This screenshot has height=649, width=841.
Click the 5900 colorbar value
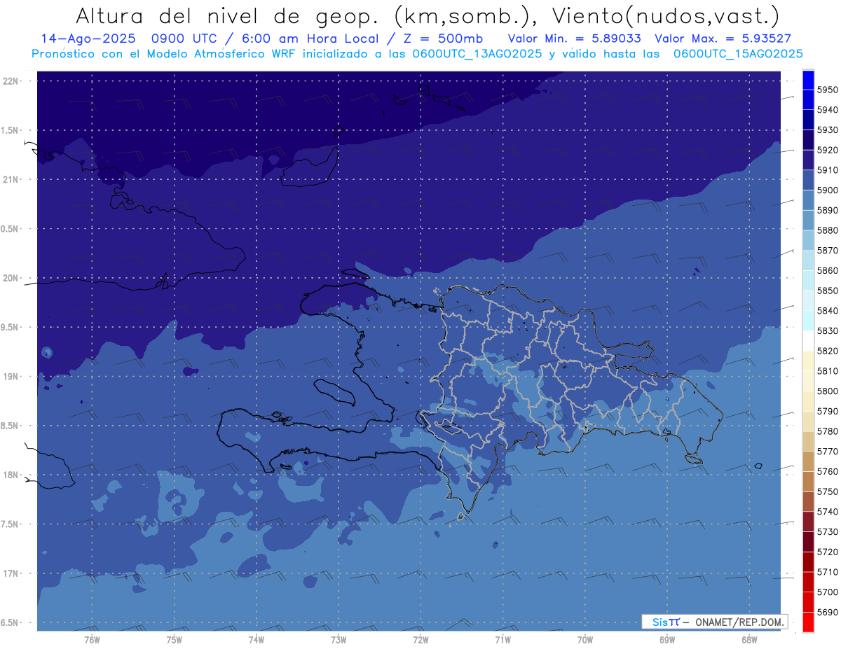coord(827,190)
